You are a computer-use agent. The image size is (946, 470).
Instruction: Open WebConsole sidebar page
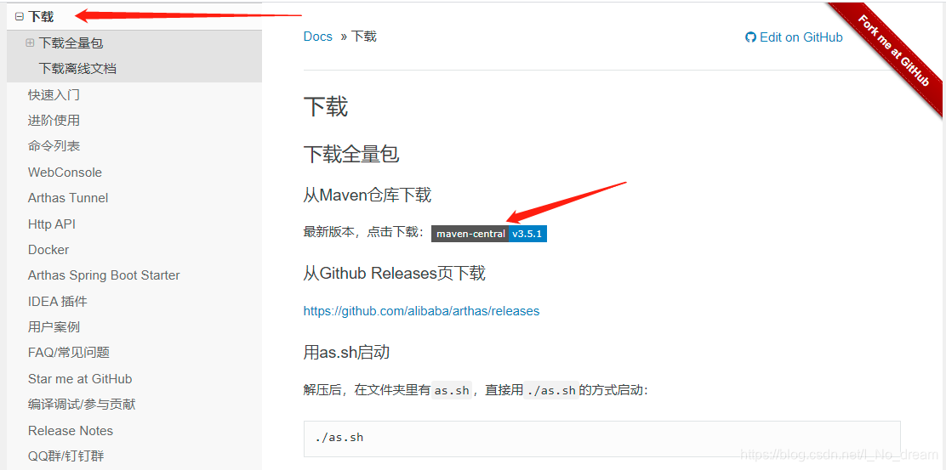[65, 173]
